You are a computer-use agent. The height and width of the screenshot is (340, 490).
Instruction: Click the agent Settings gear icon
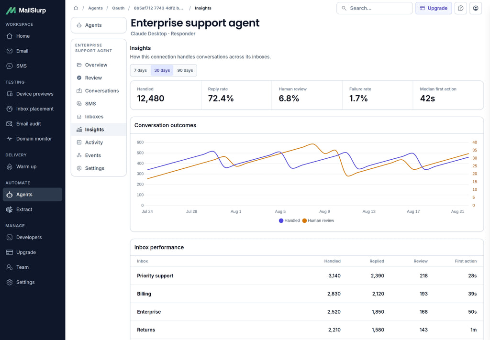coord(79,168)
